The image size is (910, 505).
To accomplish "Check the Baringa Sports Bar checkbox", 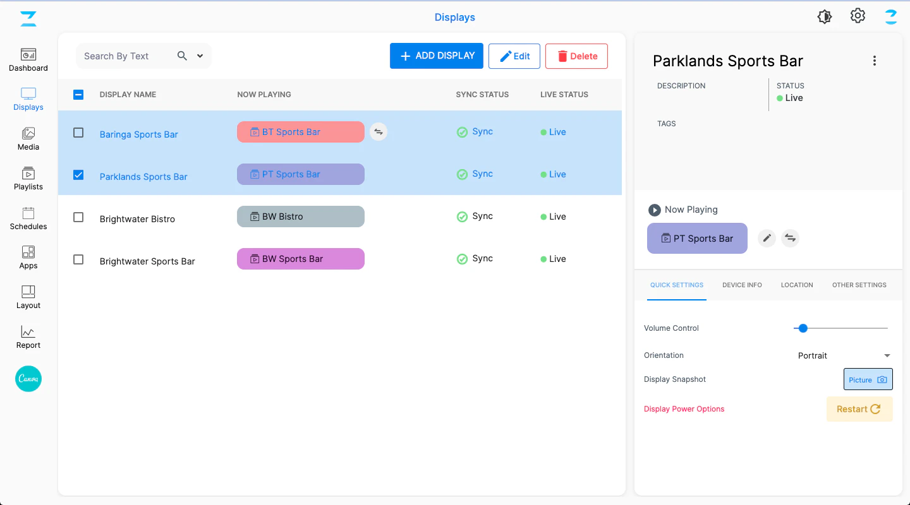I will [78, 133].
